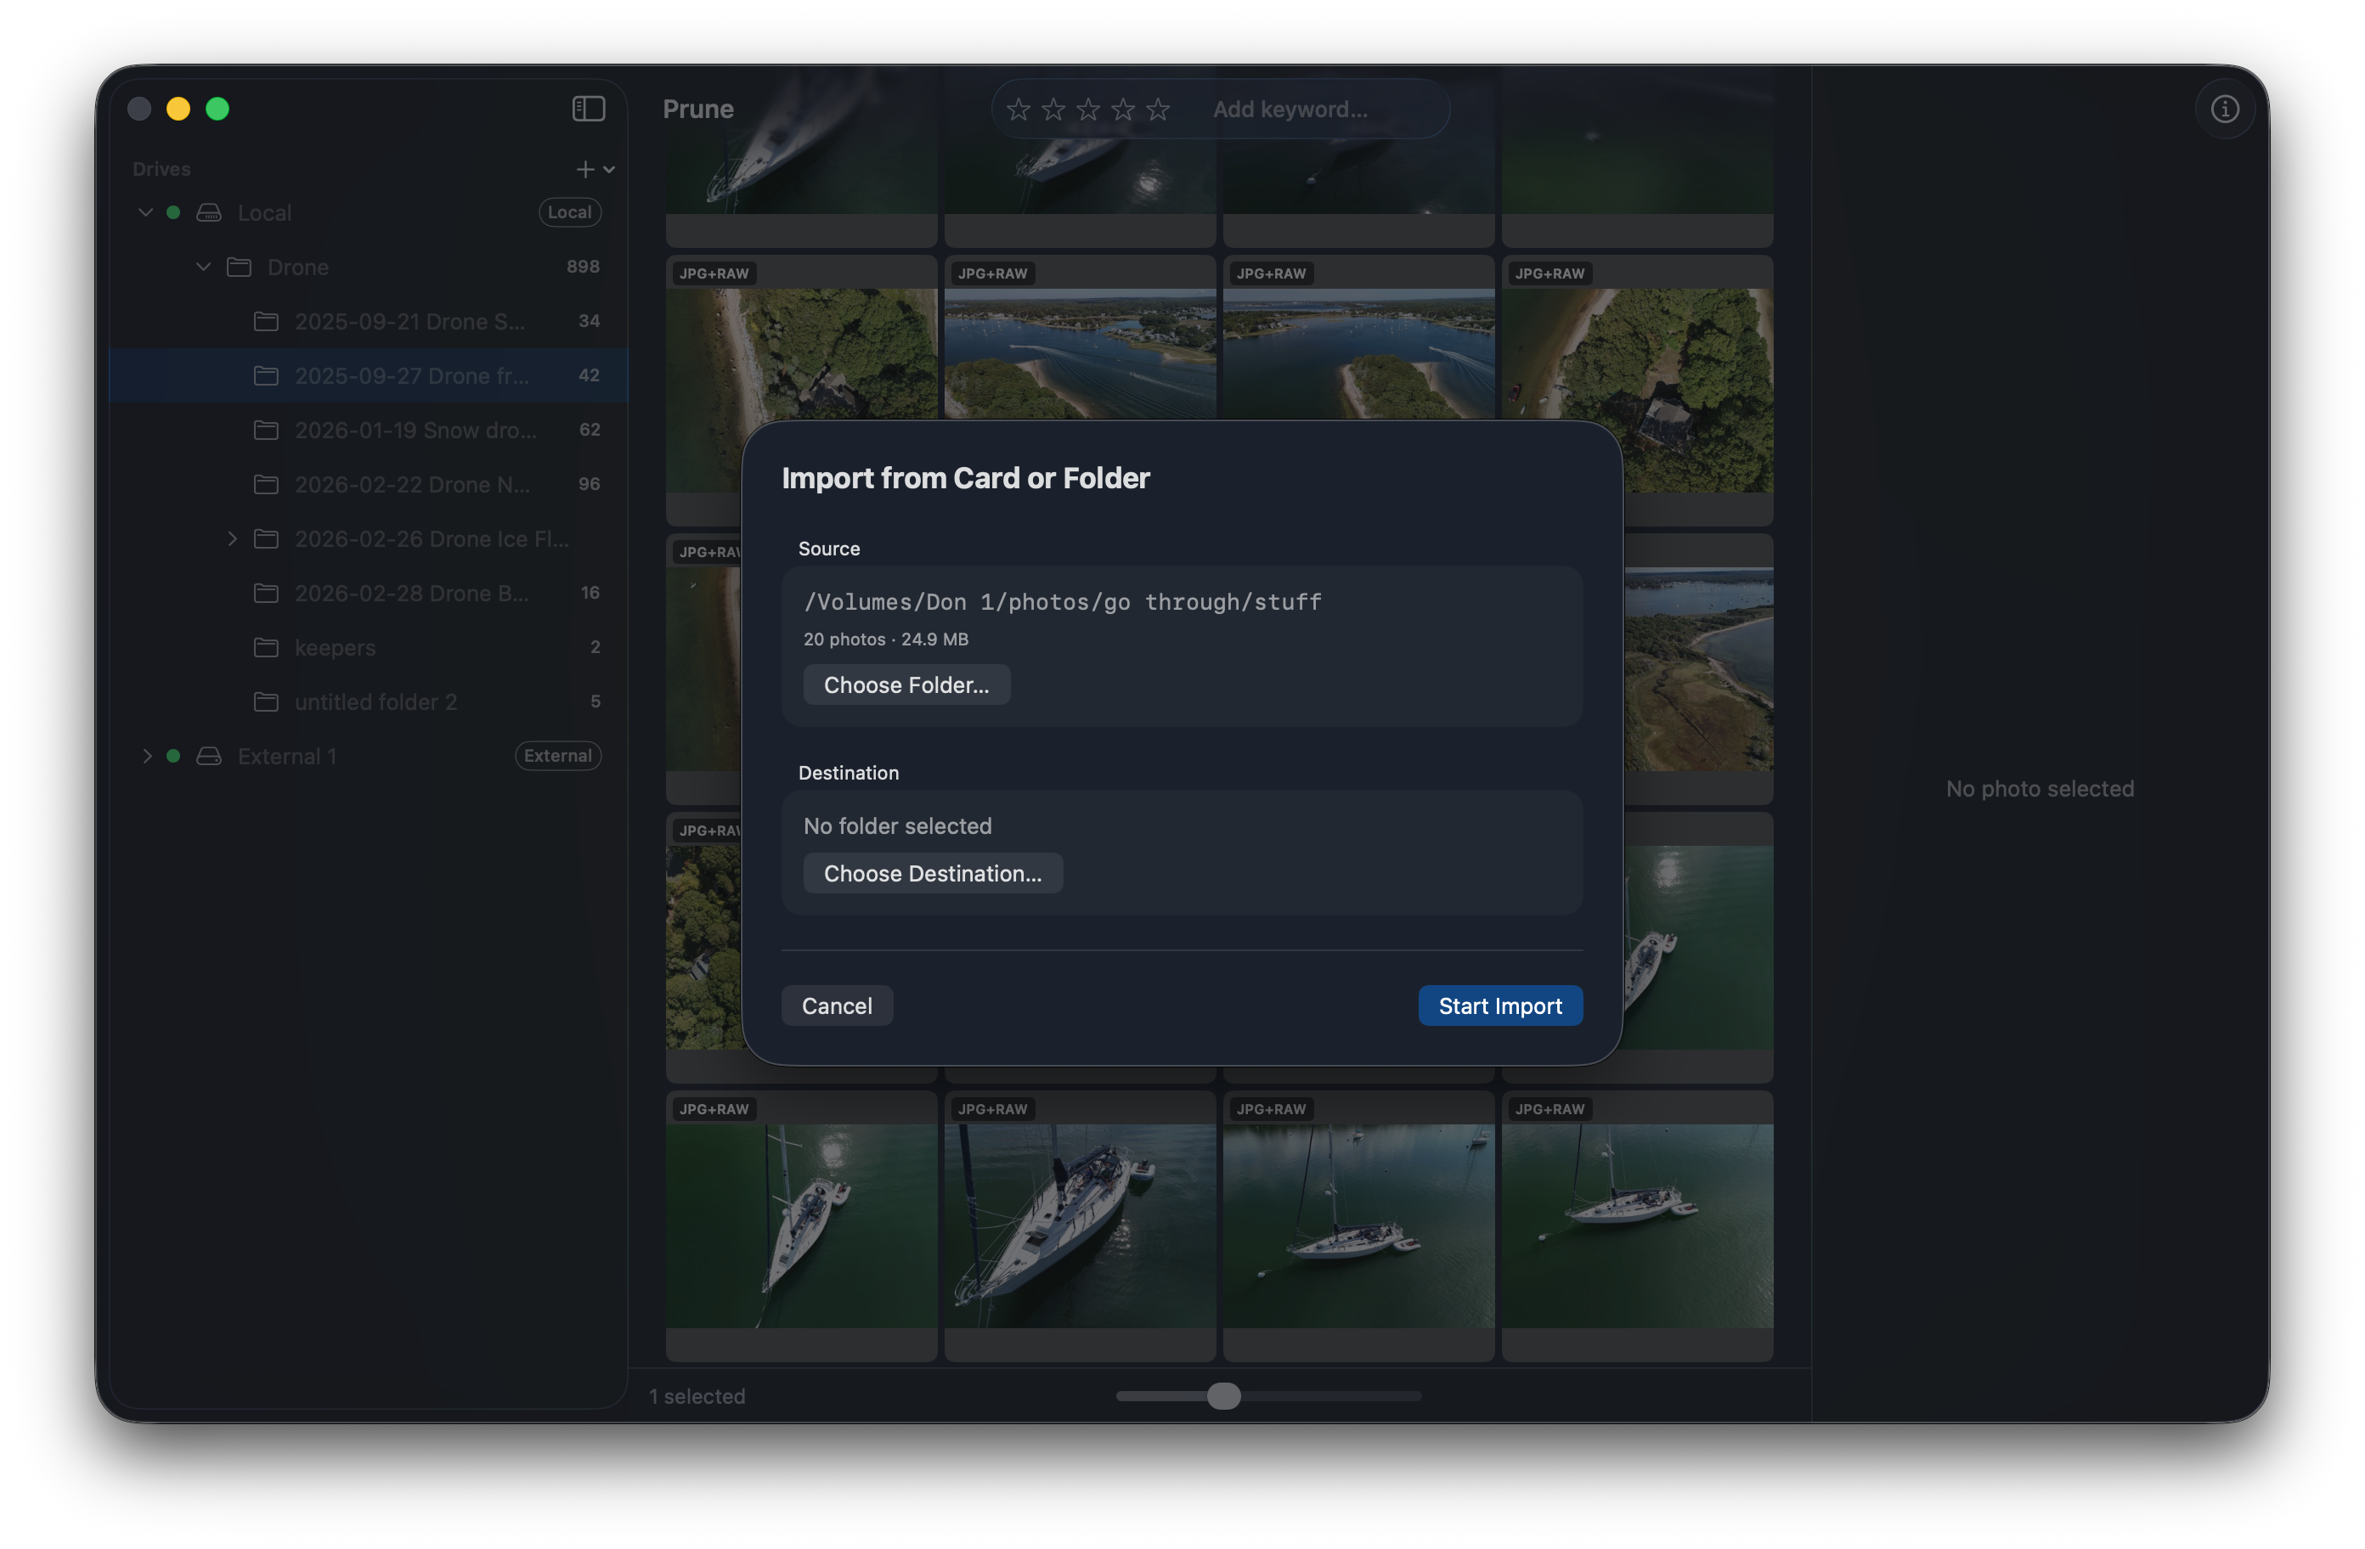
Task: Open the info inspector icon
Action: (x=2224, y=109)
